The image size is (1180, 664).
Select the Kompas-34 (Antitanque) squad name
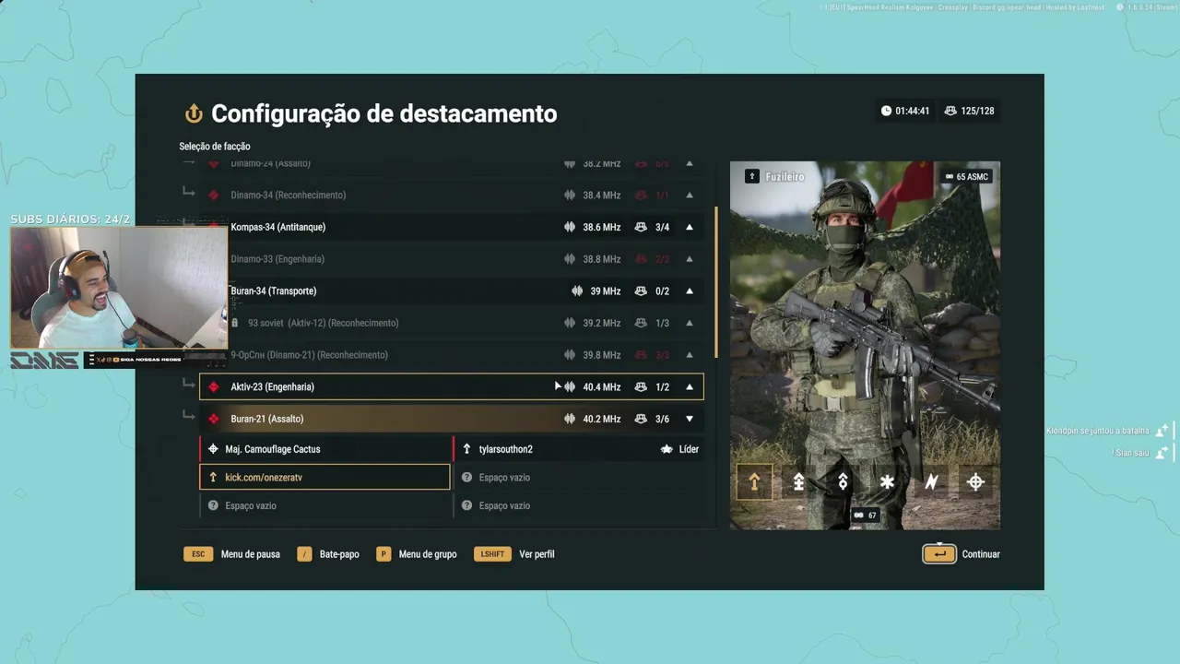click(277, 227)
